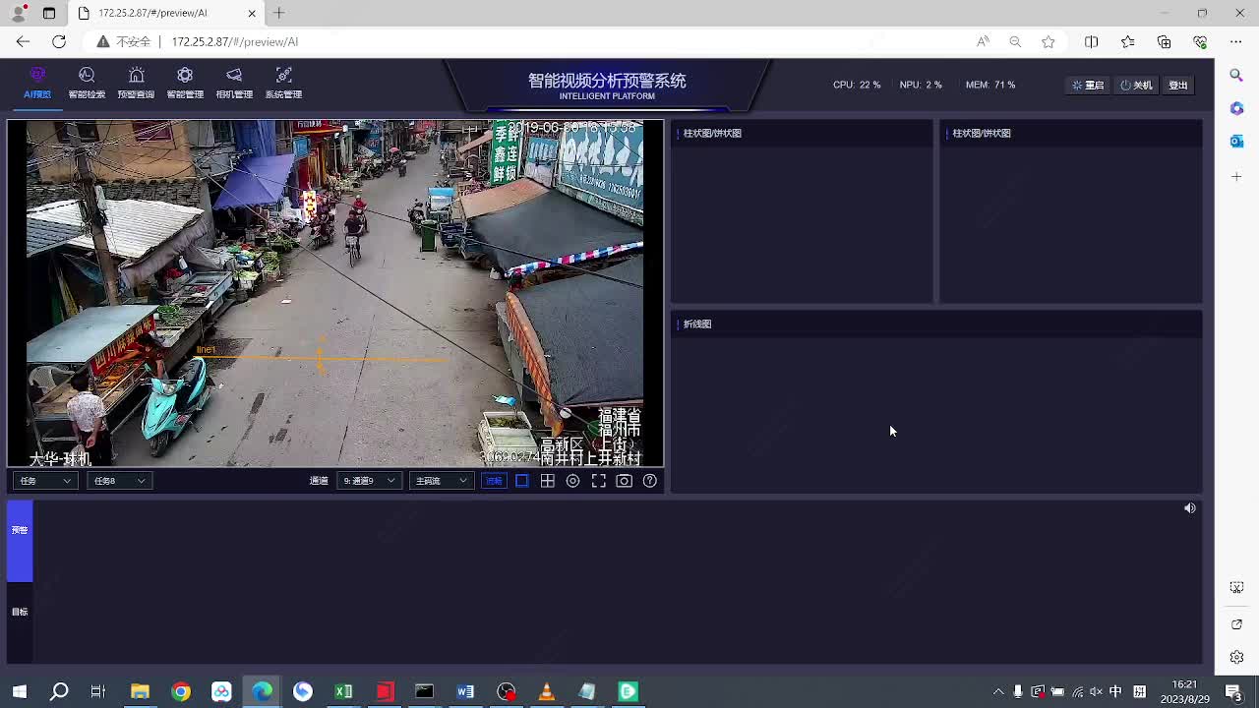Open 系统管理 (system management)
Viewport: 1259px width, 708px height.
(x=283, y=83)
